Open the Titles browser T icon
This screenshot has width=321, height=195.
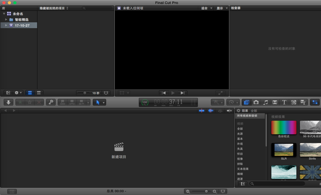click(x=284, y=102)
